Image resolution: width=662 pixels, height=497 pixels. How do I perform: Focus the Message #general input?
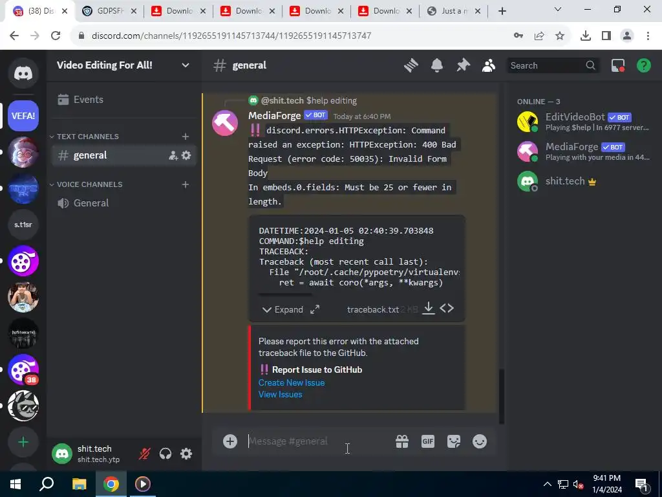[x=317, y=441]
